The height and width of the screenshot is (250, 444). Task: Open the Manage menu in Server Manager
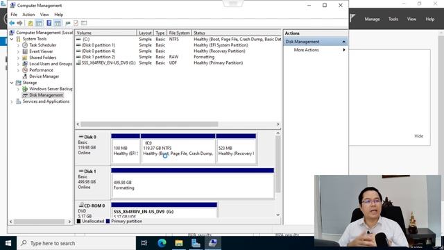pyautogui.click(x=372, y=19)
